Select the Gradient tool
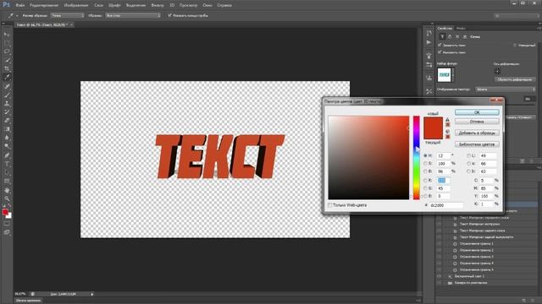Viewport: 542px width, 304px height. [7, 129]
